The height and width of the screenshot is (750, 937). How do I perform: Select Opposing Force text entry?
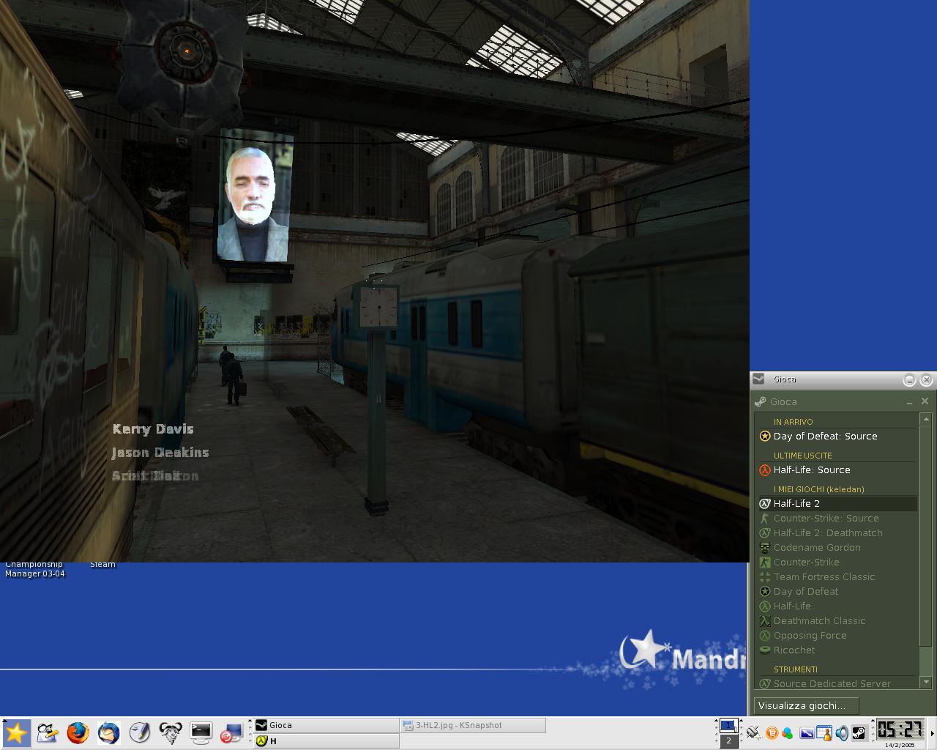click(x=810, y=635)
